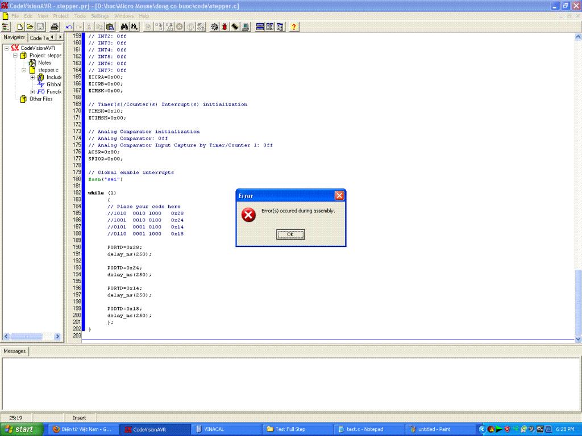This screenshot has height=436, width=582.
Task: Open the terminal computer icon
Action: pos(244,27)
